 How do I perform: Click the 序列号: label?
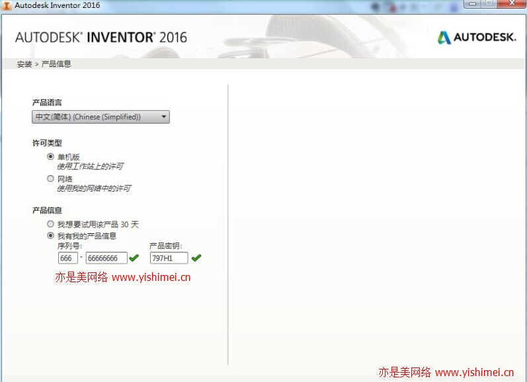[69, 246]
